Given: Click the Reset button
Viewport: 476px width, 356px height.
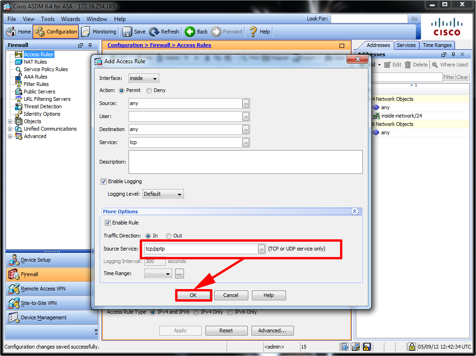Looking at the screenshot, I should (226, 330).
